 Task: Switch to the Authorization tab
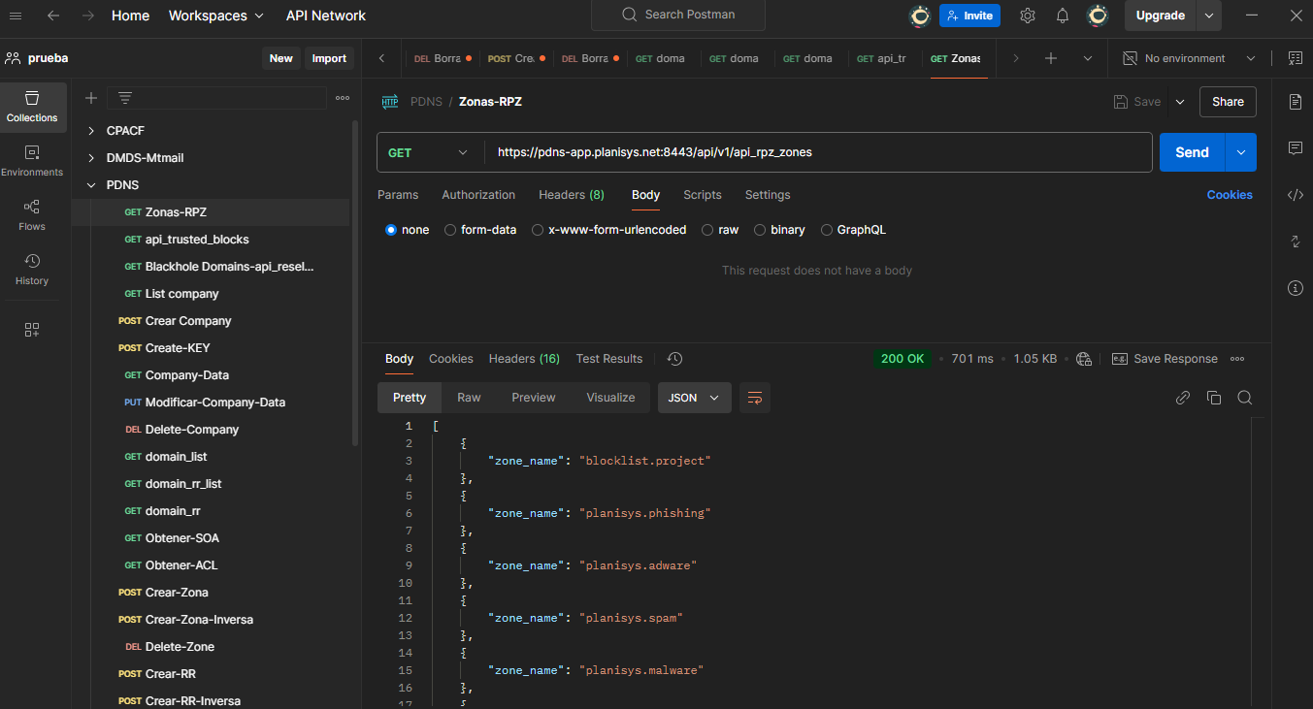tap(478, 195)
